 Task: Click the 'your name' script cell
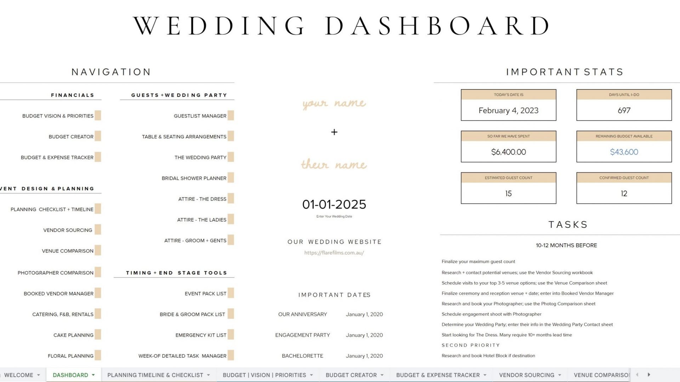pos(334,103)
